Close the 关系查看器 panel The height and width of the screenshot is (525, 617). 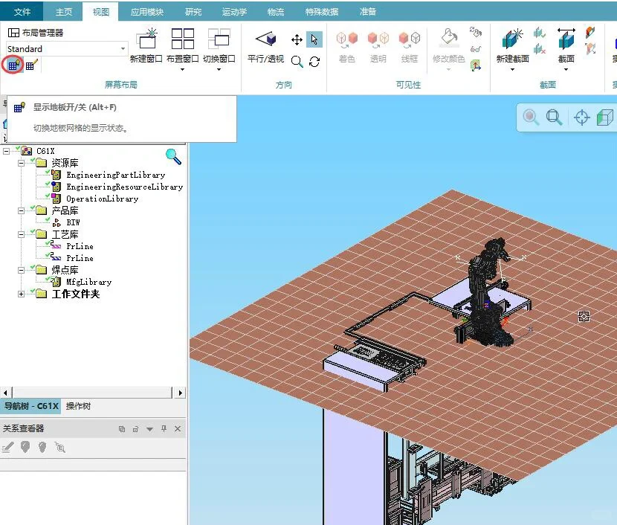tap(178, 428)
